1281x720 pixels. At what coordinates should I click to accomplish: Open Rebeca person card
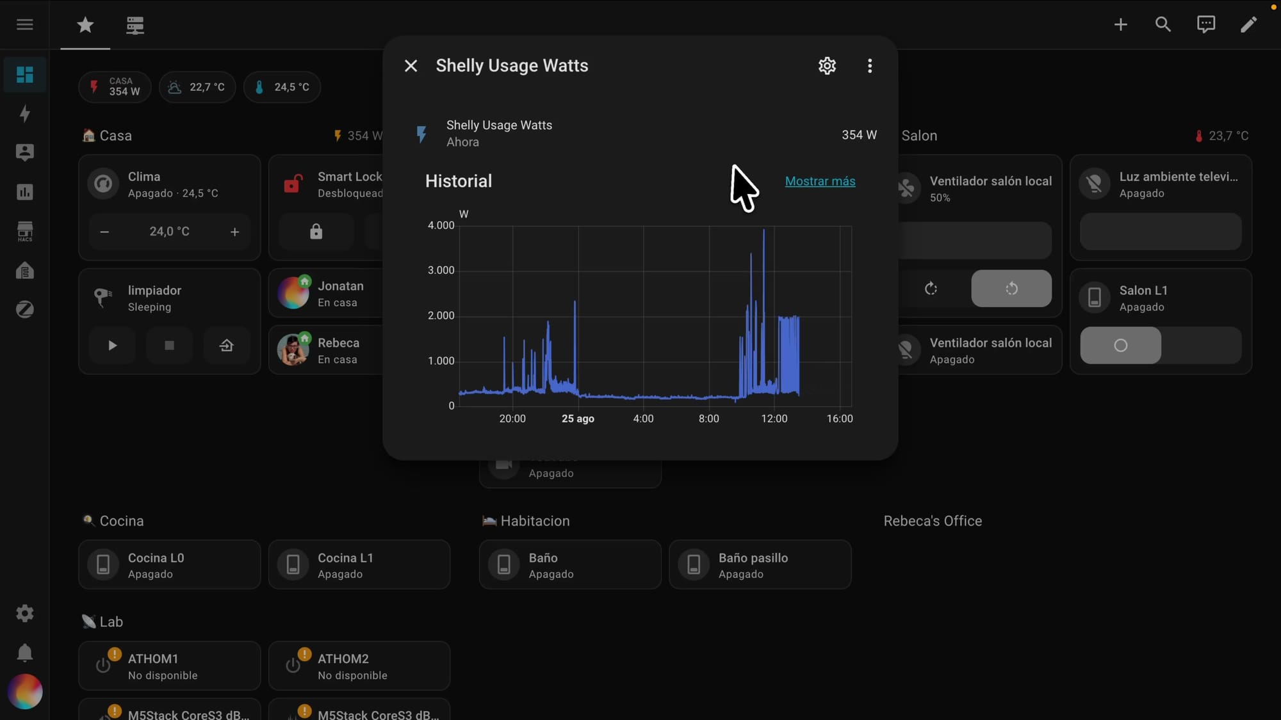328,351
